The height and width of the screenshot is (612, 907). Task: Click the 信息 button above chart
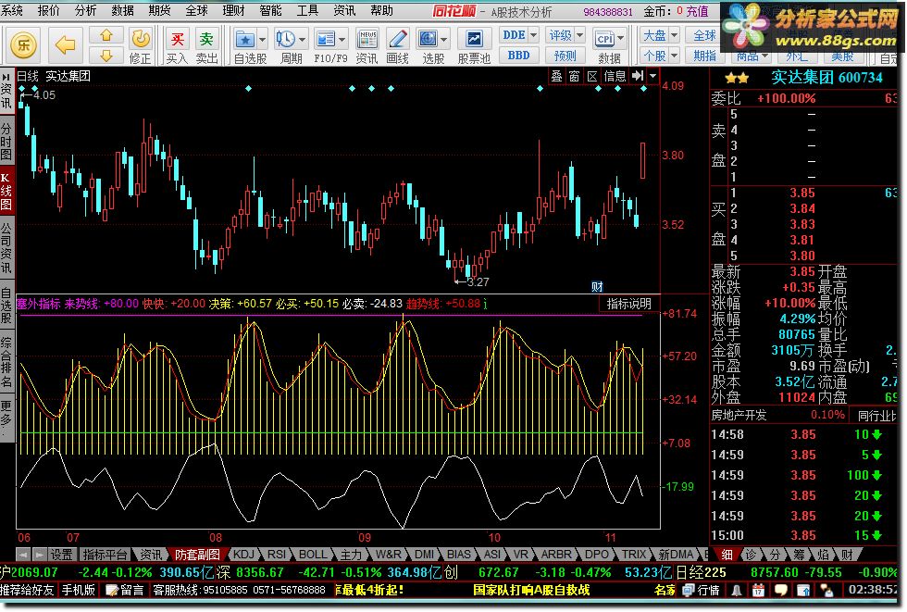[x=615, y=76]
